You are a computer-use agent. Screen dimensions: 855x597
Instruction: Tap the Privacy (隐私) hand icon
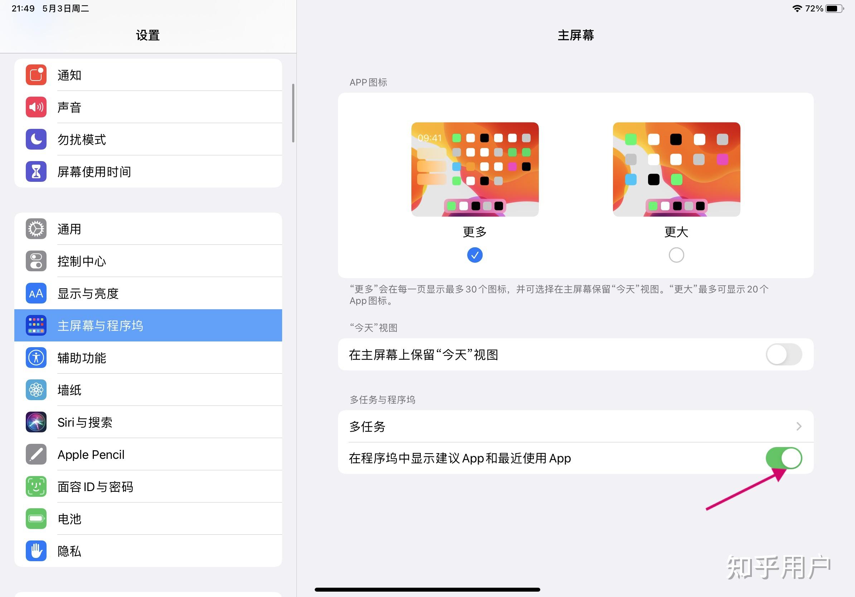coord(36,551)
